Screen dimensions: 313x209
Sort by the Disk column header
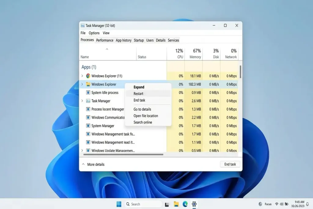point(212,54)
